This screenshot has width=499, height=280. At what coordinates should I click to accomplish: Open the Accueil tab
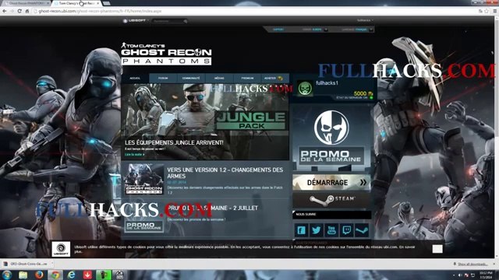tap(135, 78)
